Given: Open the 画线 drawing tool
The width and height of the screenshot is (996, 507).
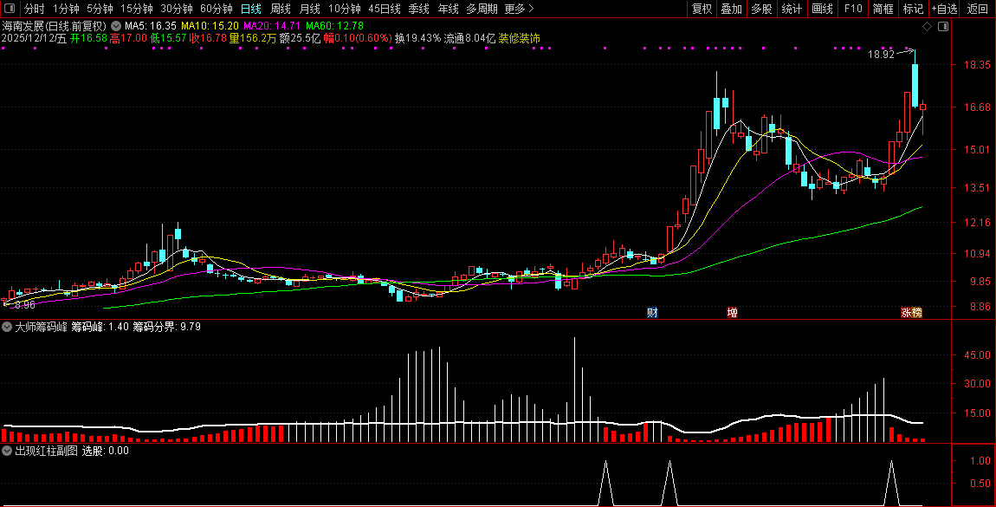Looking at the screenshot, I should tap(822, 9).
